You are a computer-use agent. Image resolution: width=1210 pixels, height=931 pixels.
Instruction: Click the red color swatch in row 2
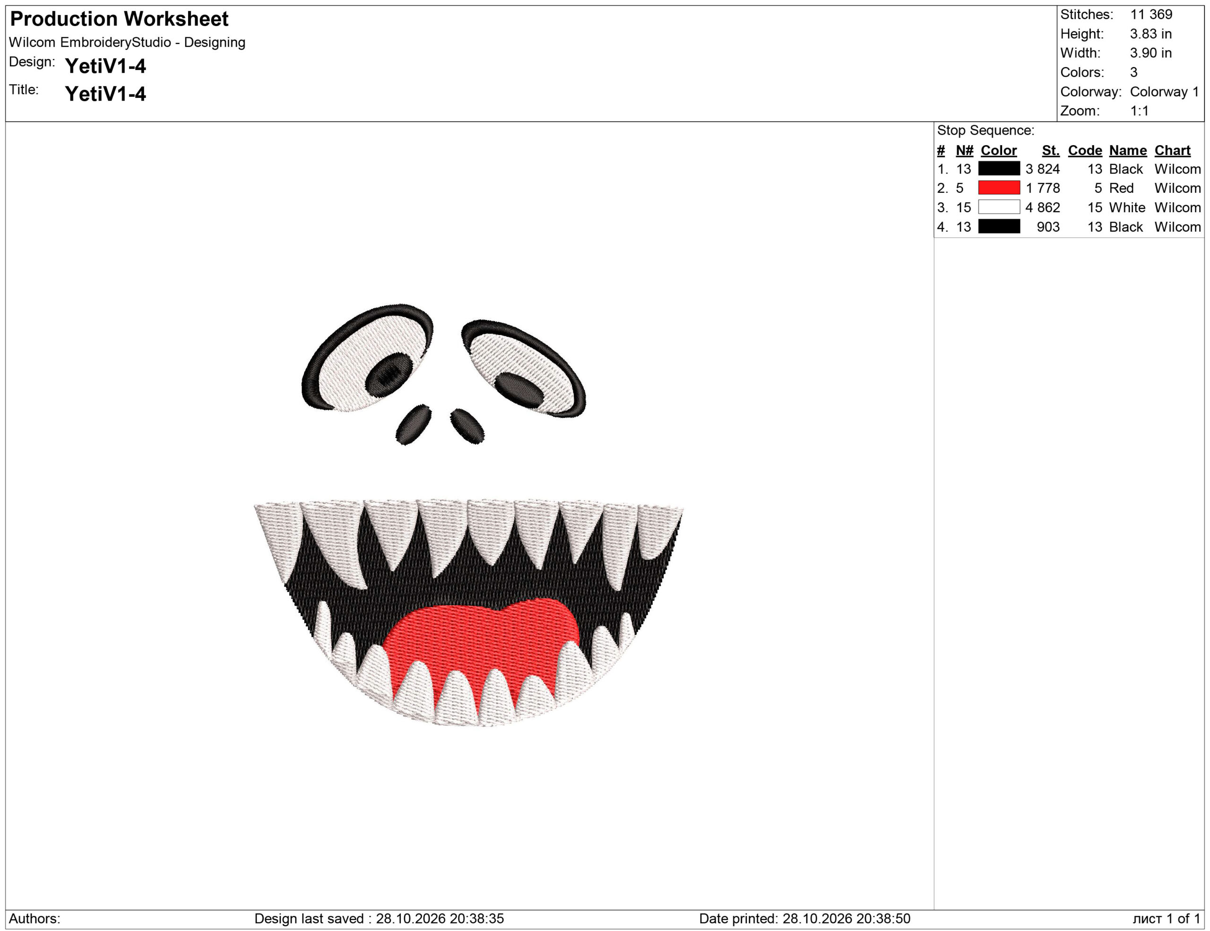pos(999,188)
